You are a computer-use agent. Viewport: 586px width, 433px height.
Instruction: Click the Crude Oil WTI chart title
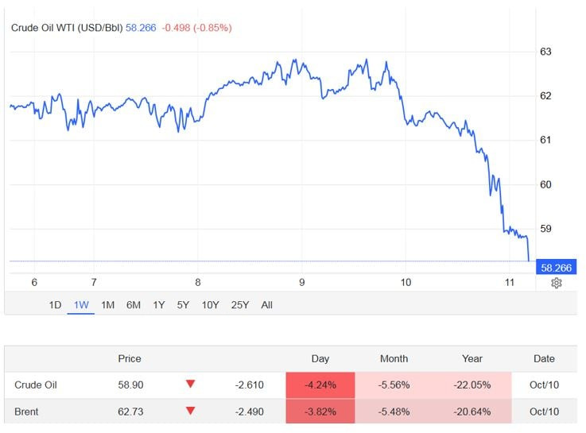67,28
